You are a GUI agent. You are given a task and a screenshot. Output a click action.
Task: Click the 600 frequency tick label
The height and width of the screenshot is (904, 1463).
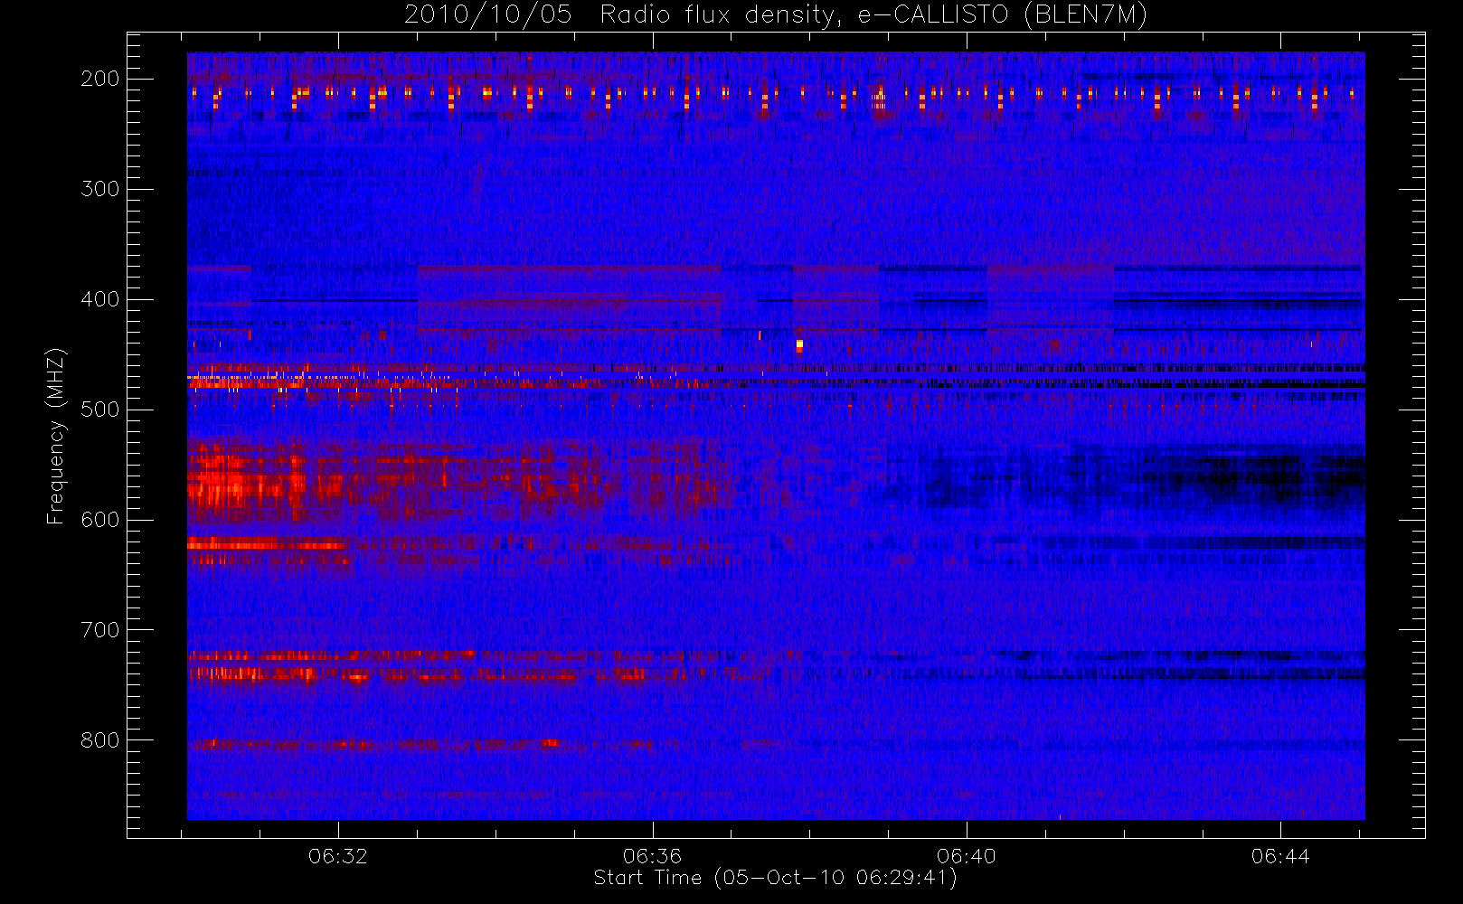[99, 520]
